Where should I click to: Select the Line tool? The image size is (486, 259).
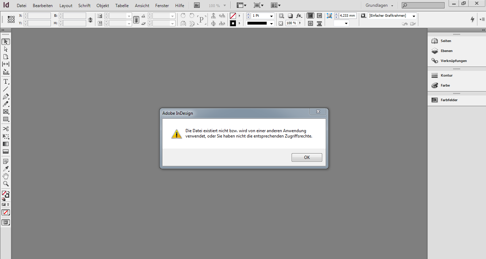click(6, 89)
